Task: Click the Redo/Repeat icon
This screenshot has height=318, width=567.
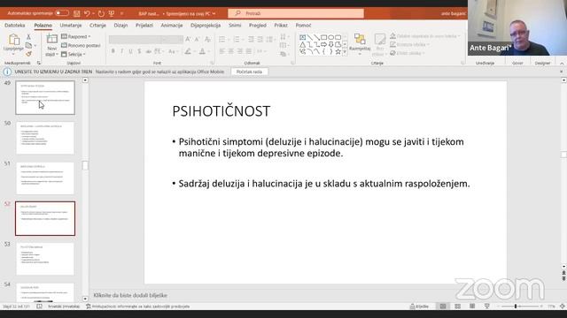Action: 101,13
